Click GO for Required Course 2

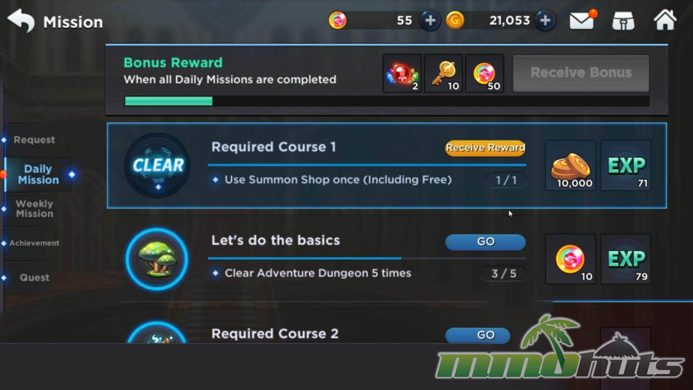[x=478, y=335]
